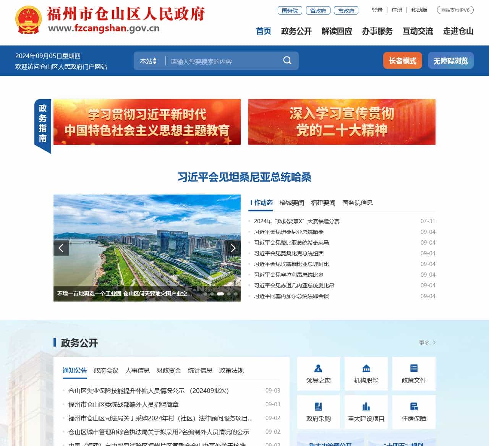Turn on 无障碍浏览 accessibility mode

click(x=450, y=61)
